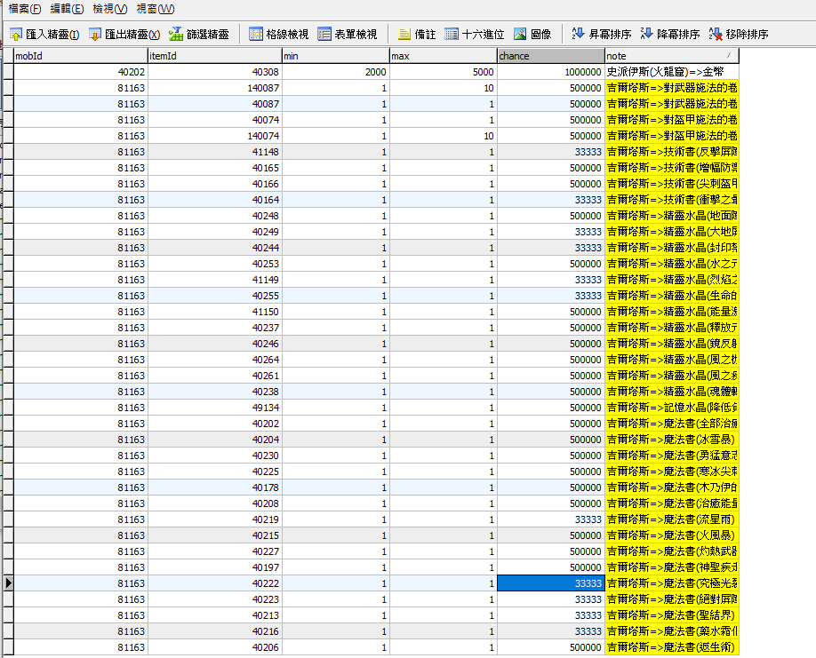Click itemId cell 40178
This screenshot has width=816, height=658.
[x=215, y=488]
